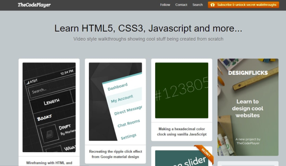Viewport: 286px width, 166px height.
Task: Open TheCodePlayer logo homepage link
Action: (x=34, y=5)
